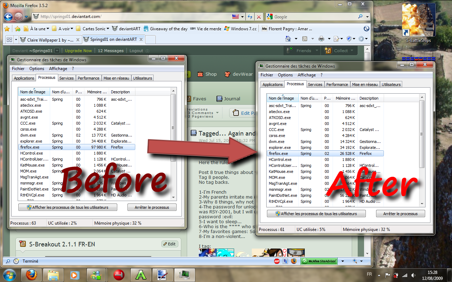Open the S-BattleShips desktop shortcut
The width and height of the screenshot is (452, 282).
418,23
